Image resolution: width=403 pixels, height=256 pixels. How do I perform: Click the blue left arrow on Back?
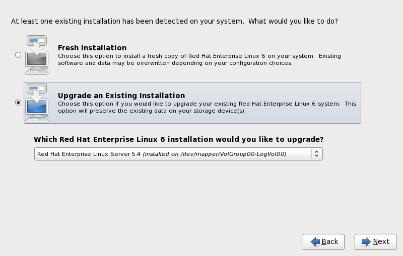pyautogui.click(x=315, y=242)
